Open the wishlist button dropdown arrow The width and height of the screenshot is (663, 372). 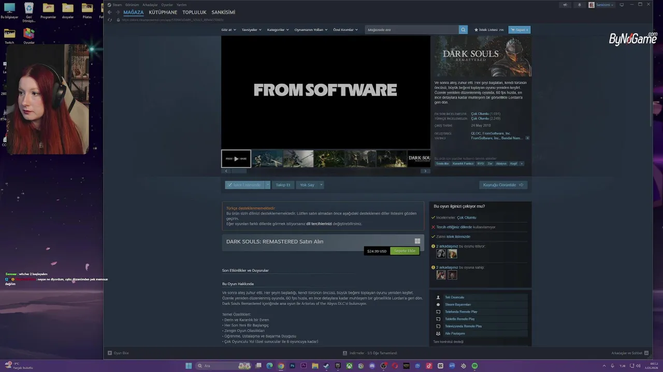(268, 184)
